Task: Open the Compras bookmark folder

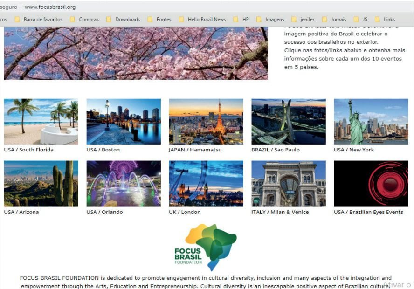Action: tap(84, 19)
